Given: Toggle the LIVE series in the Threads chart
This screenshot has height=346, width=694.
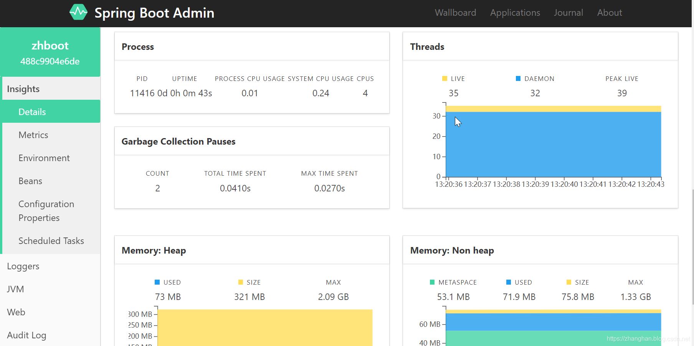Looking at the screenshot, I should tap(453, 78).
